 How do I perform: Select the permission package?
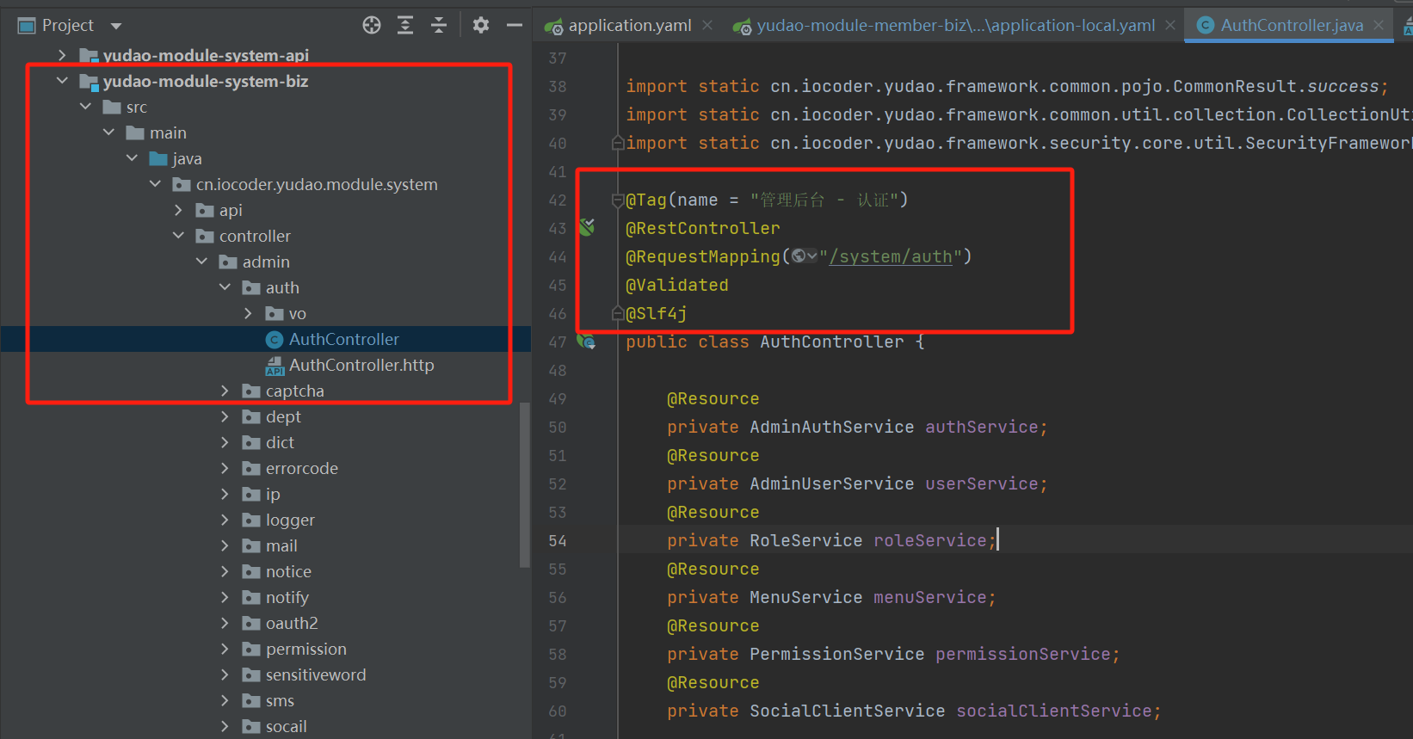tap(306, 649)
